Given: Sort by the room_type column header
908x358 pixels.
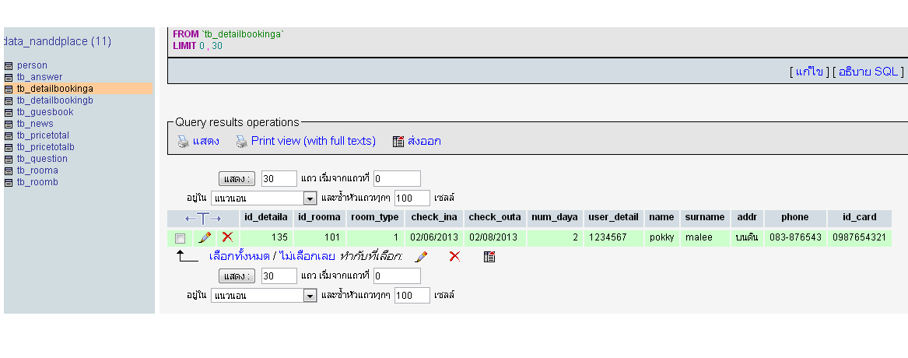Looking at the screenshot, I should click(x=375, y=217).
